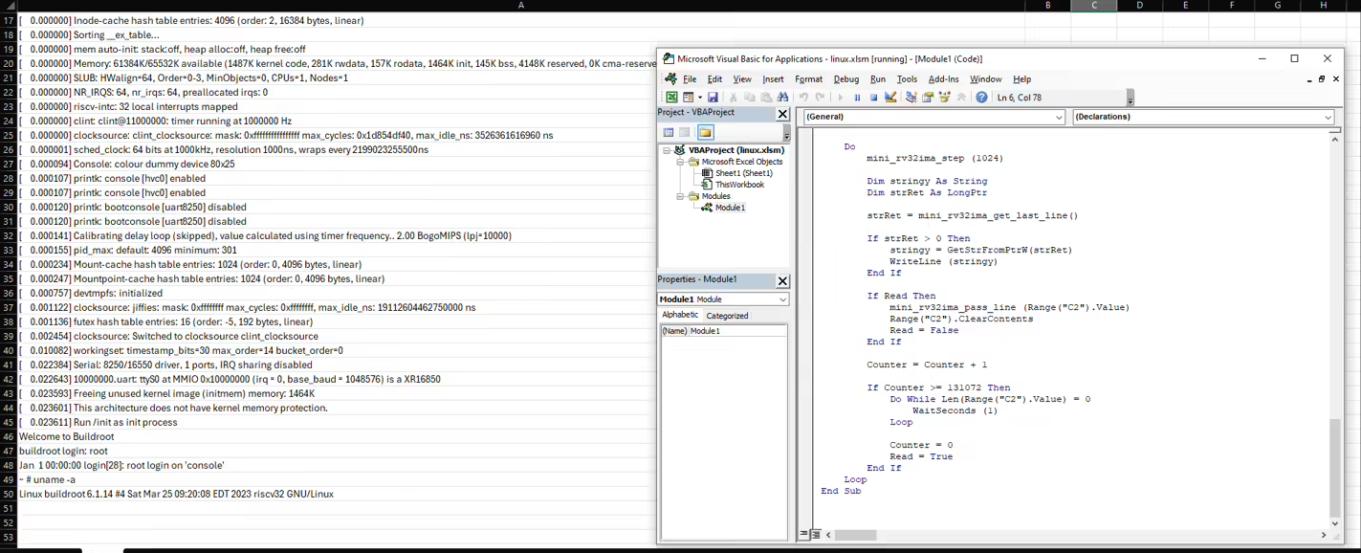1361x553 pixels.
Task: Select ThisWorkbook in project tree
Action: coord(739,185)
